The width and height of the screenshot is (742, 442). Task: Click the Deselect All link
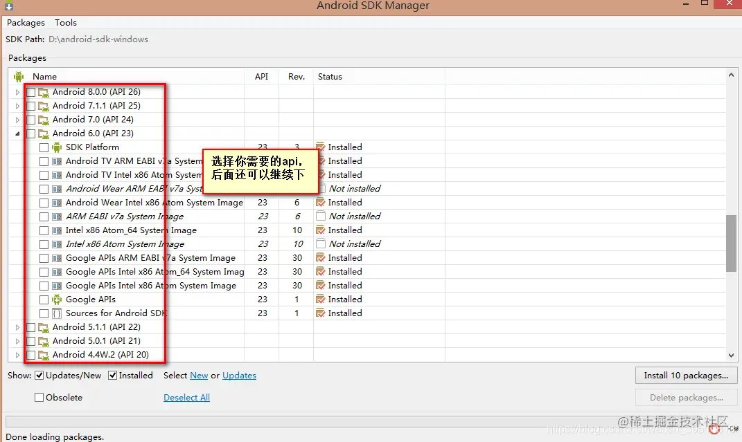pyautogui.click(x=186, y=398)
